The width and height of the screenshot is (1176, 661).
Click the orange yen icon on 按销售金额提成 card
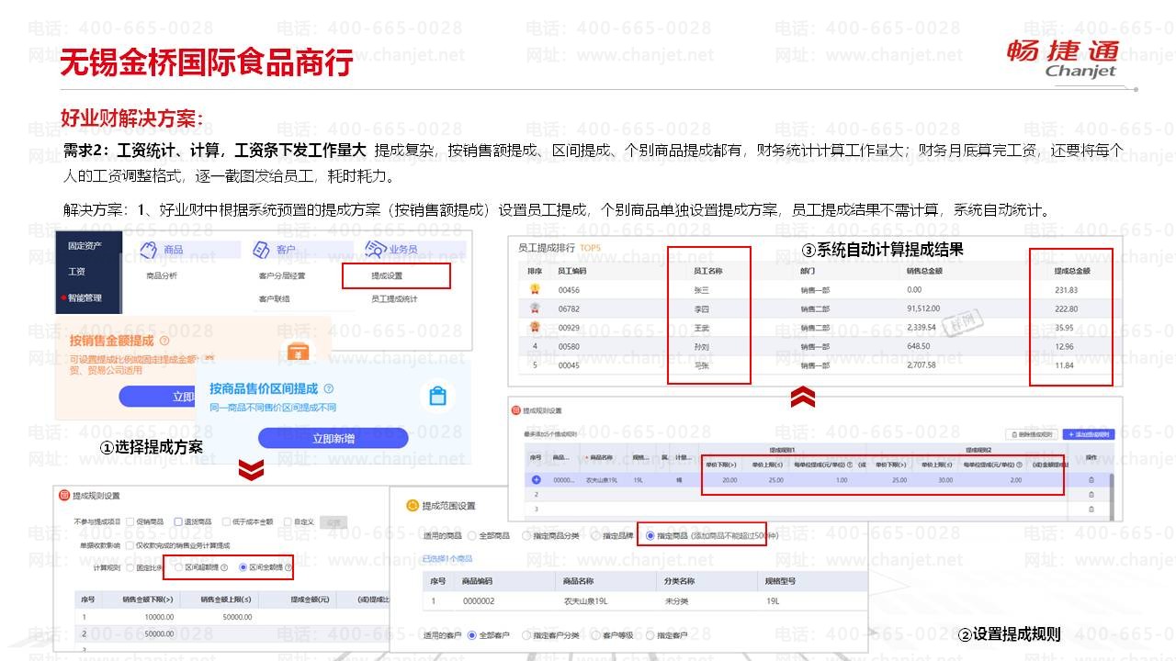tap(298, 352)
